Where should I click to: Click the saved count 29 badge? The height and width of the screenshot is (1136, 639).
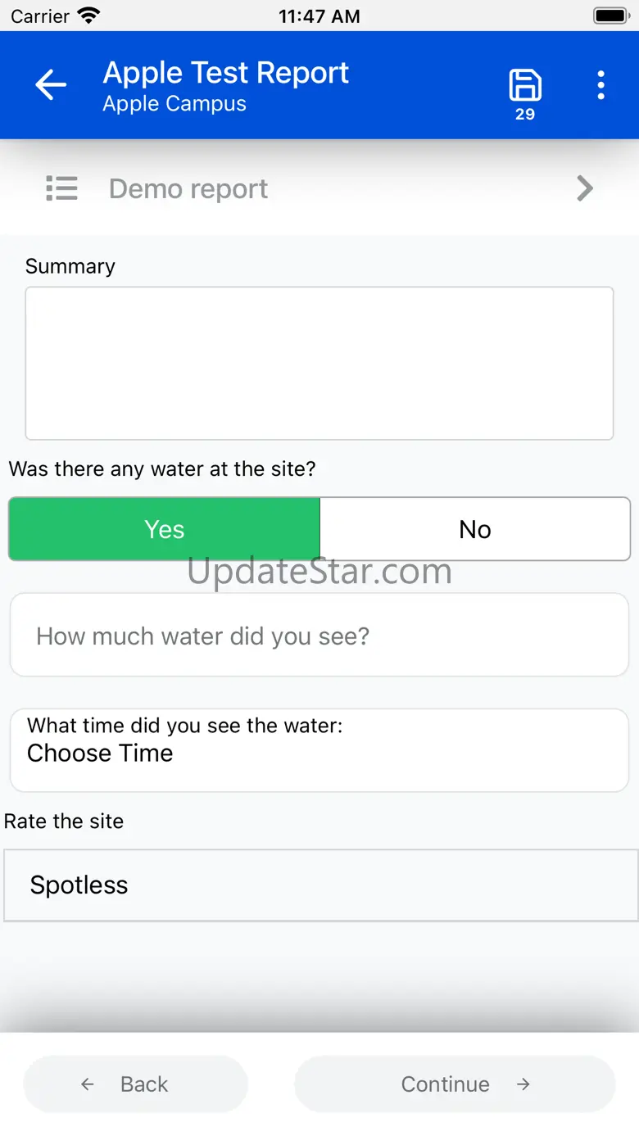(525, 115)
